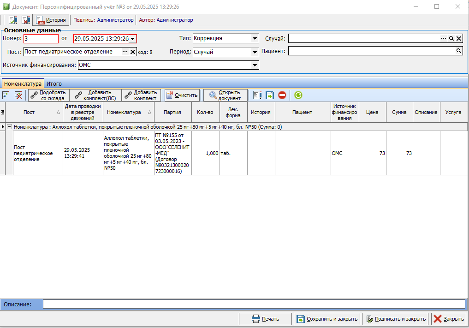Click the unsign document icon with red cross
469x328 pixels.
click(26, 20)
